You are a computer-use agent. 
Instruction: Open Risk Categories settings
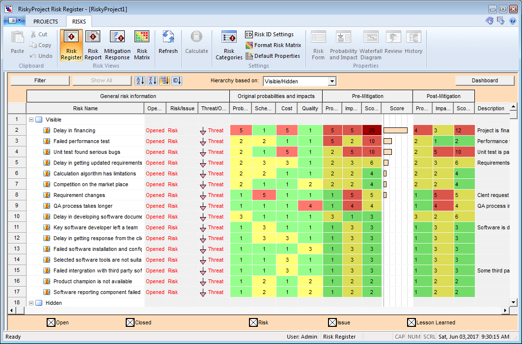pyautogui.click(x=229, y=45)
